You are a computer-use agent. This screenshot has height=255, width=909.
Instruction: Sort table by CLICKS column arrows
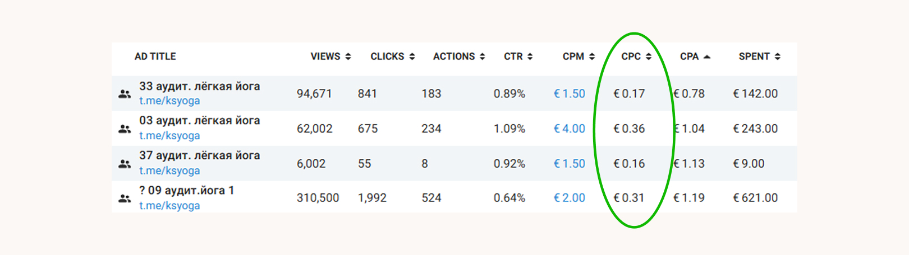click(412, 56)
